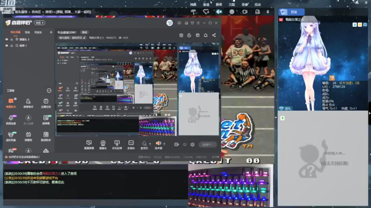Open the message board icon in title bar
The image size is (371, 208).
pyautogui.click(x=179, y=23)
